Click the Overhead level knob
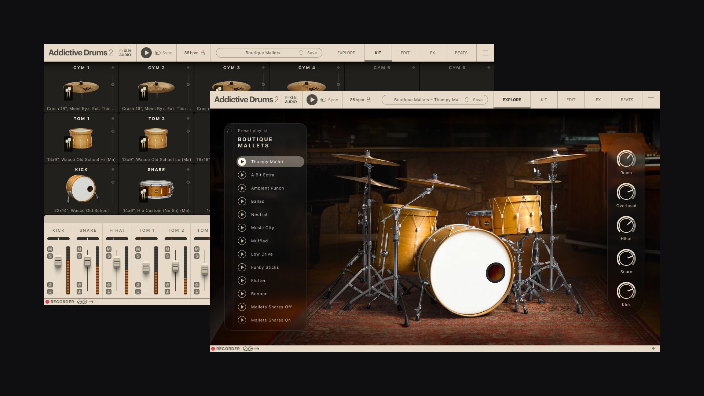Screen dimensions: 704x396 [x=626, y=192]
